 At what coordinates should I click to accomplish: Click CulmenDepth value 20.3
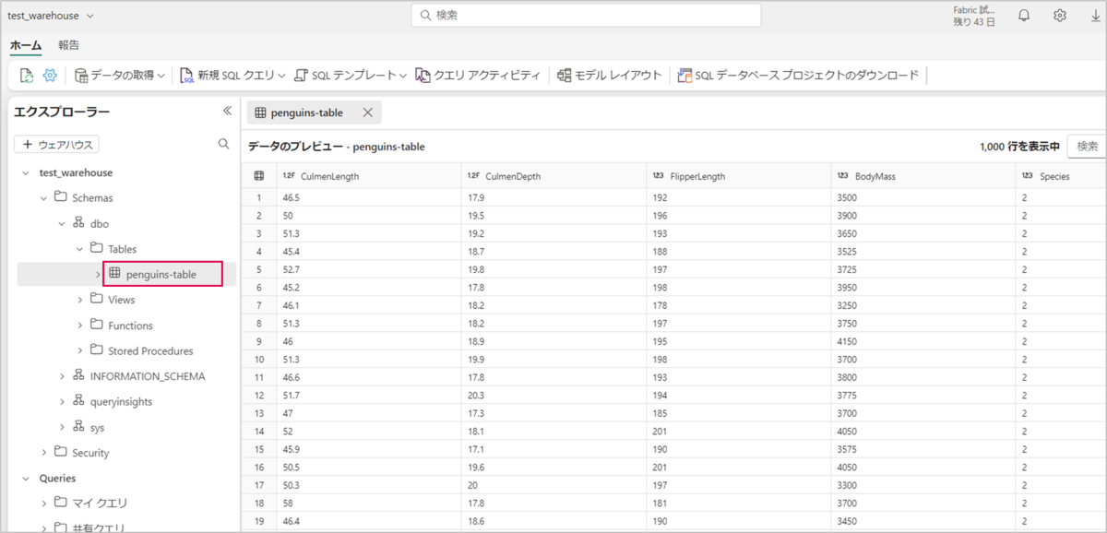[476, 395]
